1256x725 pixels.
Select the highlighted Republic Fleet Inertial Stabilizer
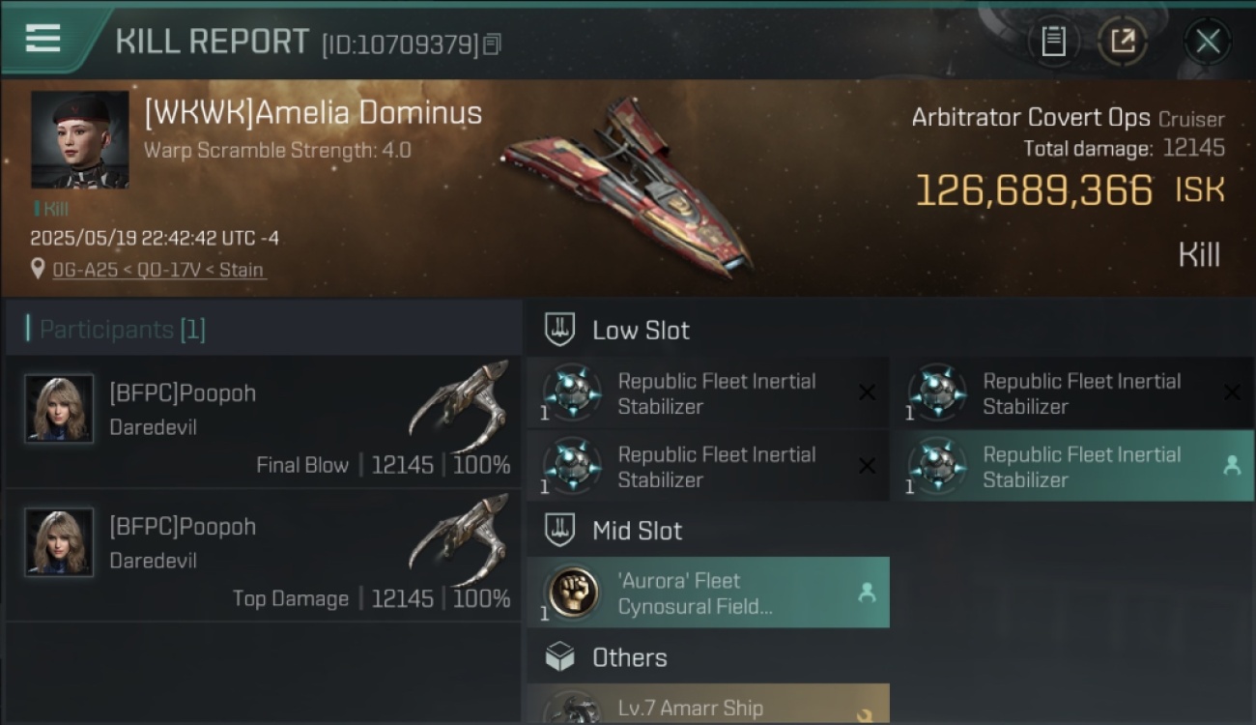[x=1072, y=466]
